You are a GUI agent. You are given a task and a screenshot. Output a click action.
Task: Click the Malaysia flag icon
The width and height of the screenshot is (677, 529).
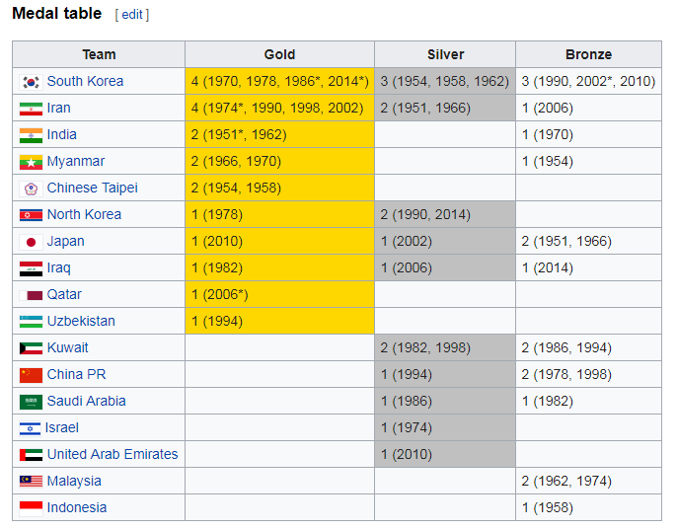point(32,482)
